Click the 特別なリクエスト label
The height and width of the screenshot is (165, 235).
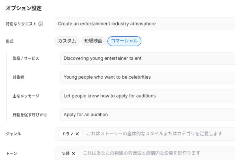(x=21, y=24)
